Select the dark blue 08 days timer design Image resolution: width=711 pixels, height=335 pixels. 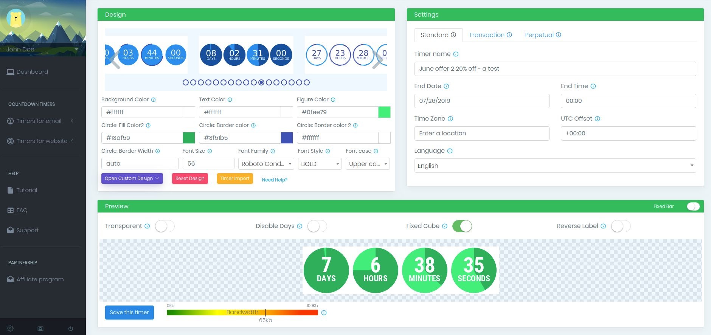246,55
